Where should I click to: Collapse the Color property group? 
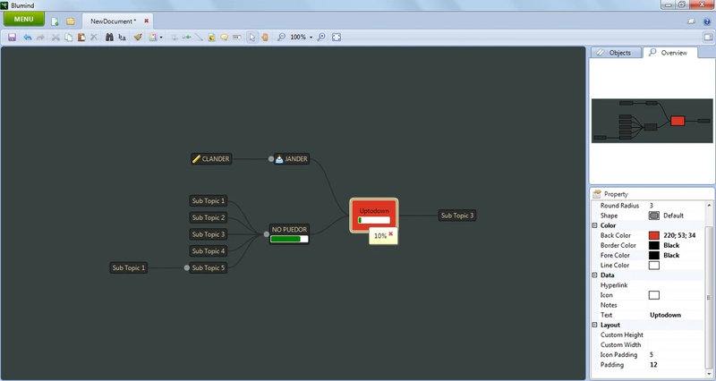594,225
